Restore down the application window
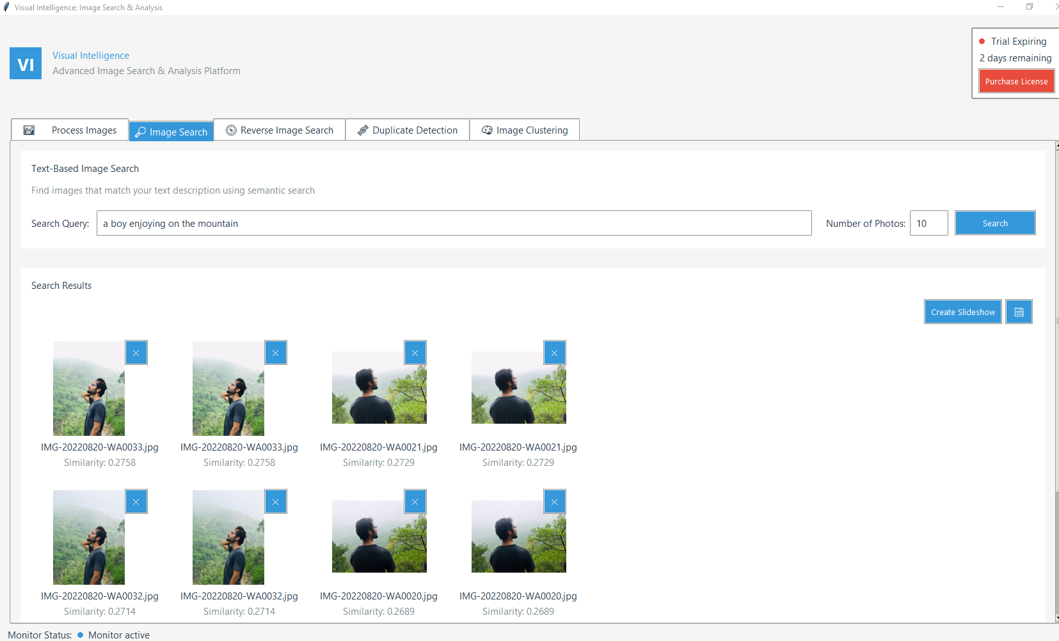The image size is (1059, 641). point(1030,7)
